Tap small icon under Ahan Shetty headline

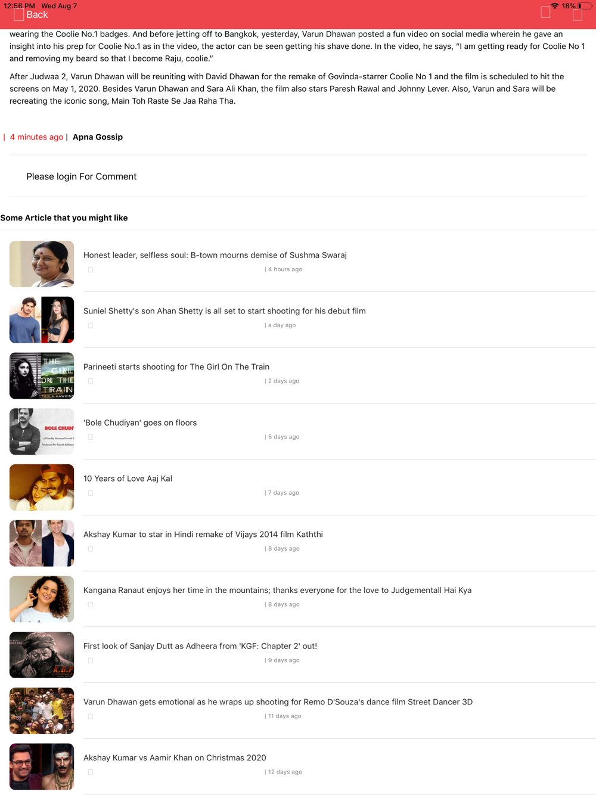[91, 325]
